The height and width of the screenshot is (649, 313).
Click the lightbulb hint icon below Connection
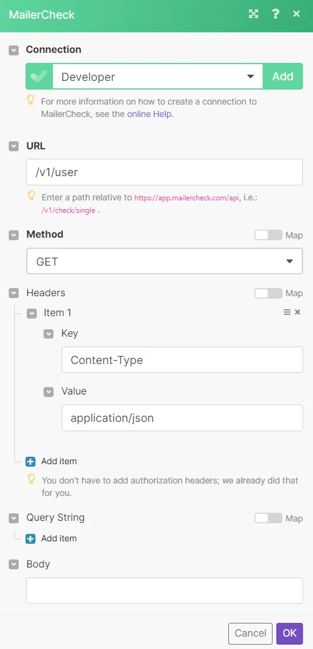pos(30,100)
